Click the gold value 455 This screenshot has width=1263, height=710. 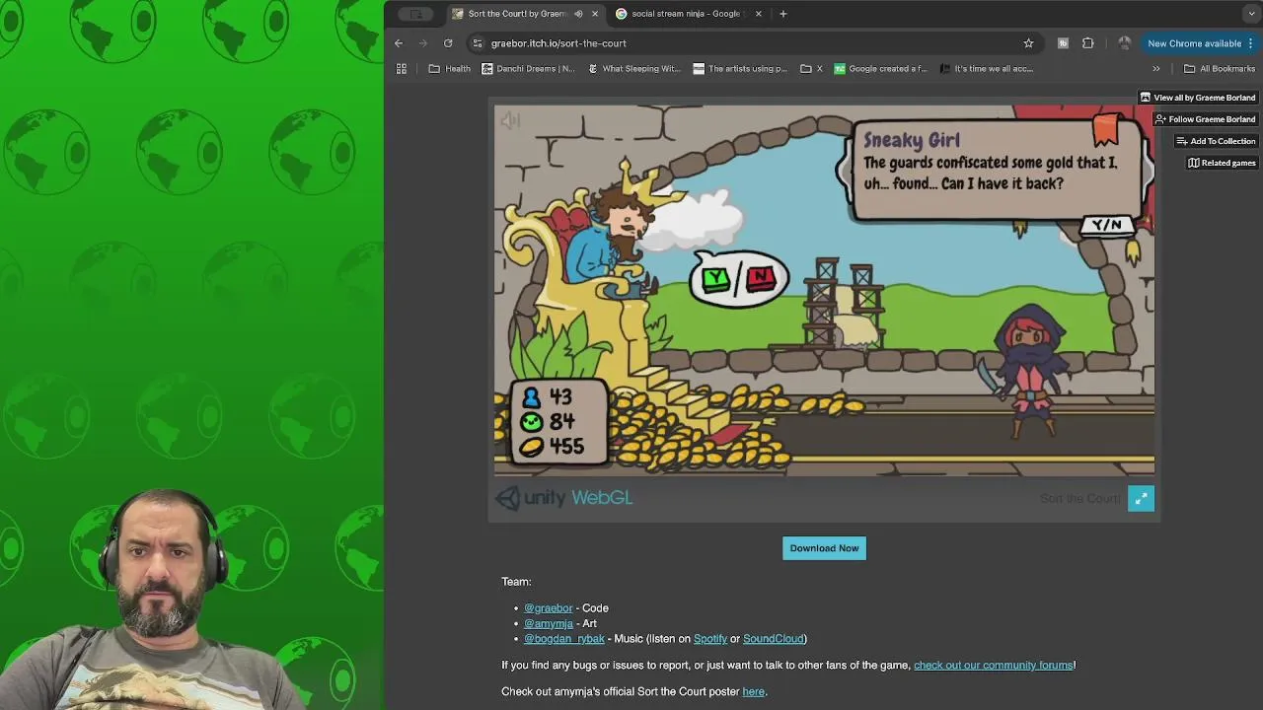point(566,447)
